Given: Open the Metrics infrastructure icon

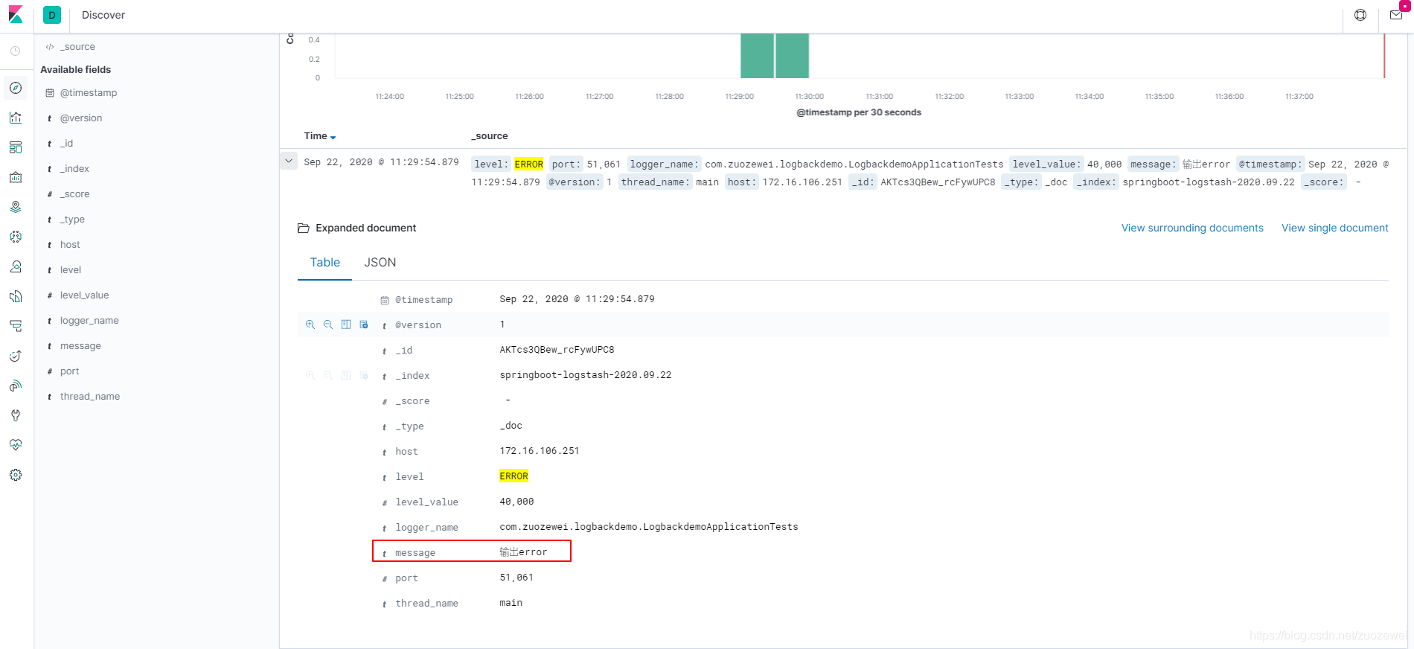Looking at the screenshot, I should tap(16, 266).
